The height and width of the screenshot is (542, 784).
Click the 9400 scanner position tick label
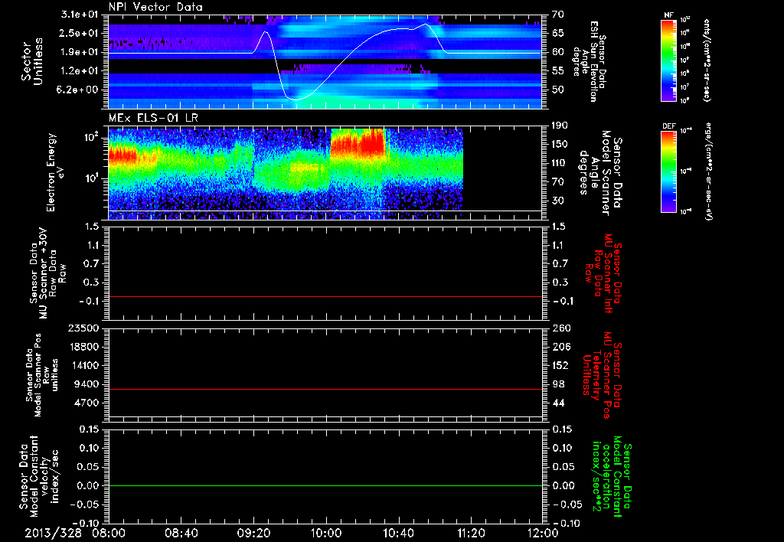click(87, 384)
